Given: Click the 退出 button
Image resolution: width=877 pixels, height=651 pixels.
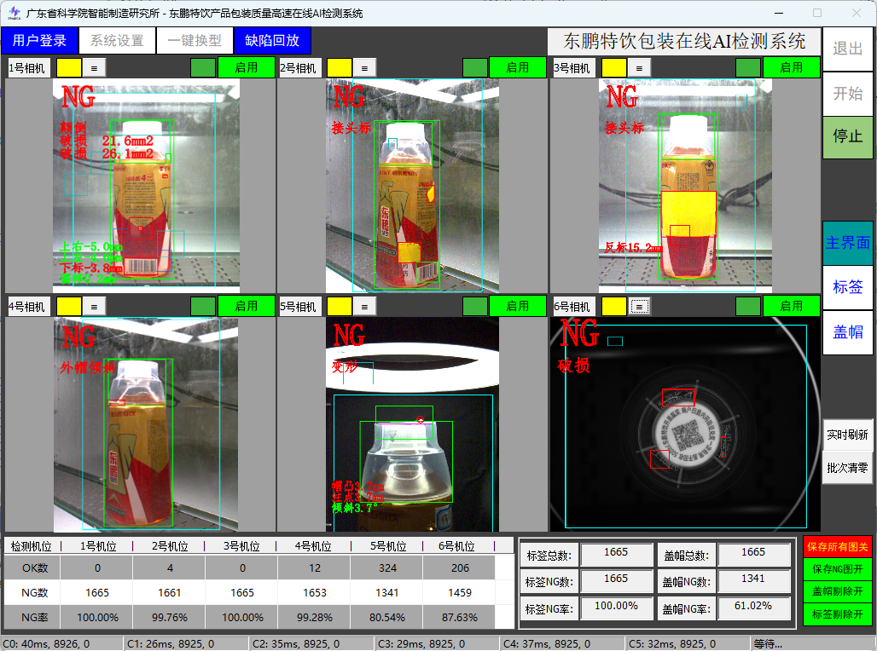Looking at the screenshot, I should (x=847, y=49).
